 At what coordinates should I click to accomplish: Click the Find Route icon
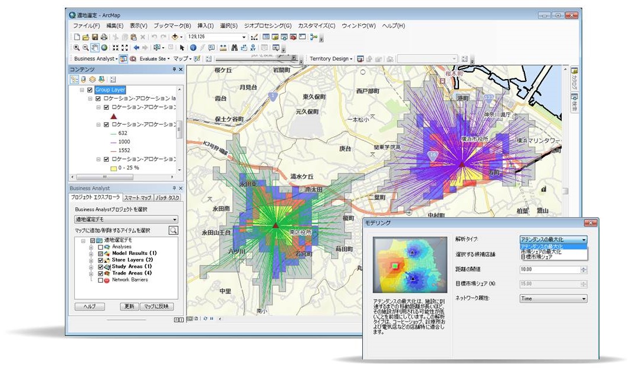[x=244, y=48]
